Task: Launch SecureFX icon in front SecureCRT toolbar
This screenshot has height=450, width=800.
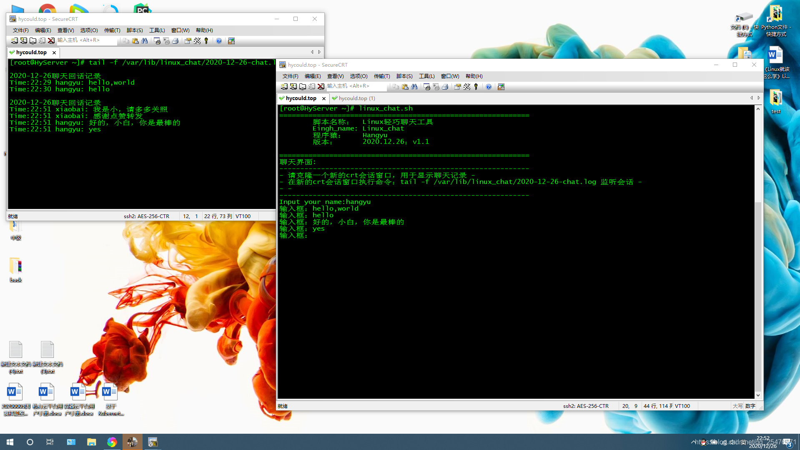Action: coord(501,86)
